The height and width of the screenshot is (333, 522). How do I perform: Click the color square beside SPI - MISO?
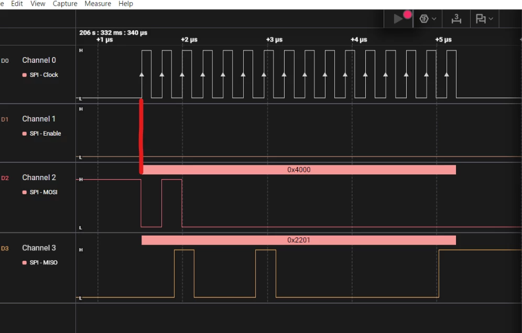click(24, 262)
